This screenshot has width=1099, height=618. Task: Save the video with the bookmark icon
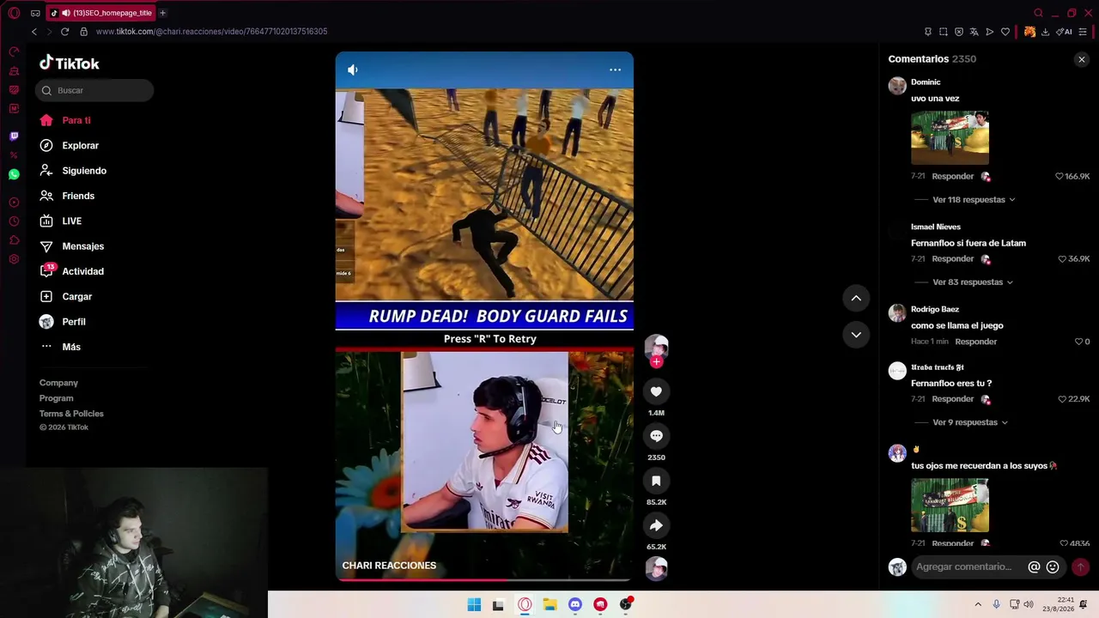(x=656, y=481)
